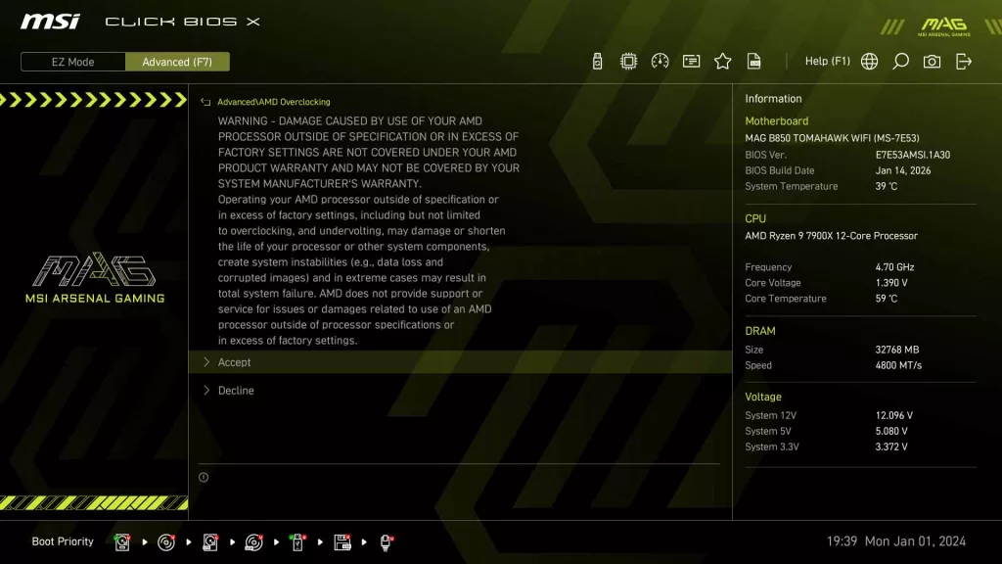1002x564 pixels.
Task: Select the Advanced (F7) tab
Action: [177, 61]
